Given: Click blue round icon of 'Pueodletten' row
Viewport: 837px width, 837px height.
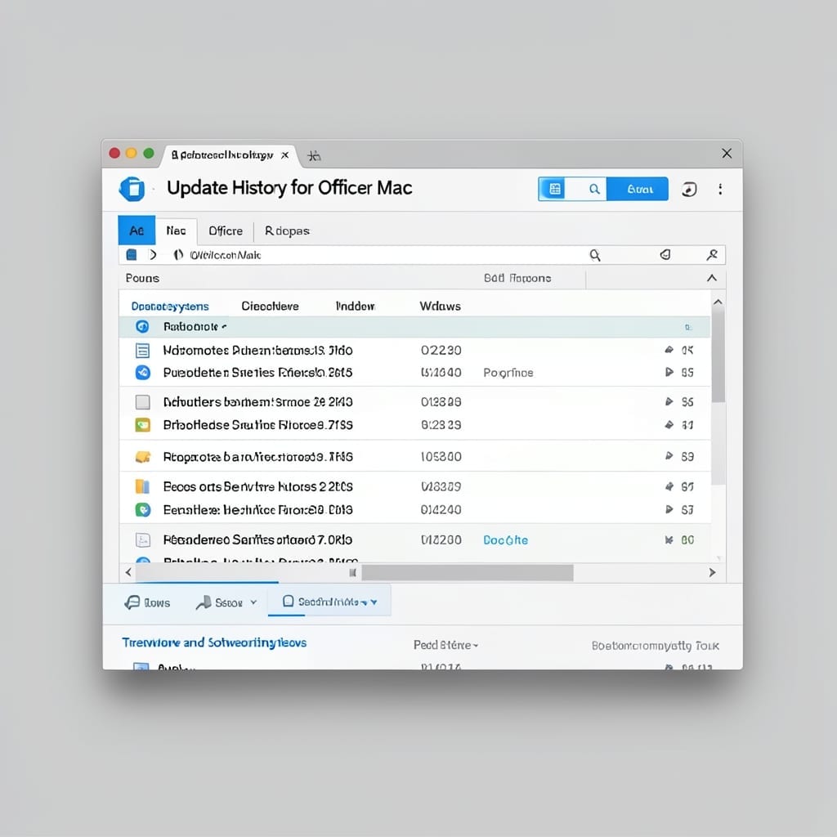Looking at the screenshot, I should 142,373.
